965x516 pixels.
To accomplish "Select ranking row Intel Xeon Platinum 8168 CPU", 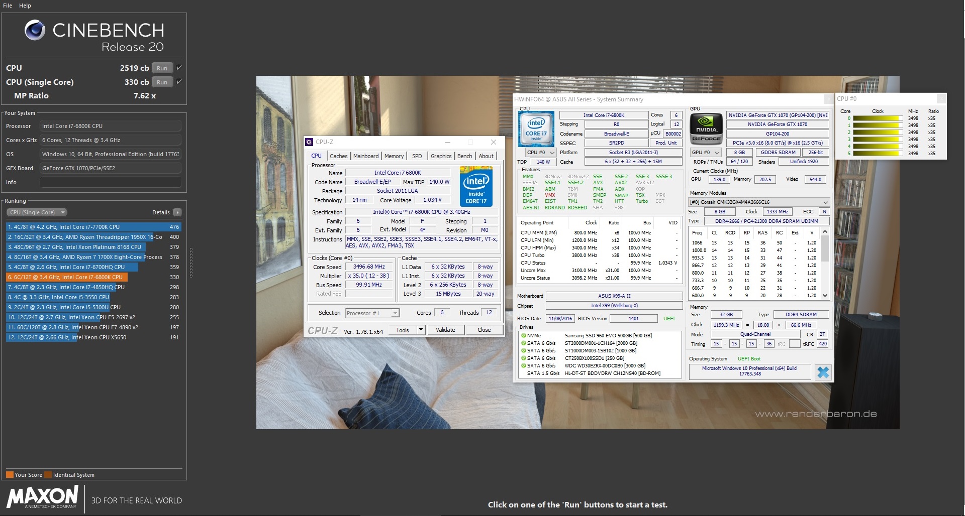I will [x=93, y=247].
